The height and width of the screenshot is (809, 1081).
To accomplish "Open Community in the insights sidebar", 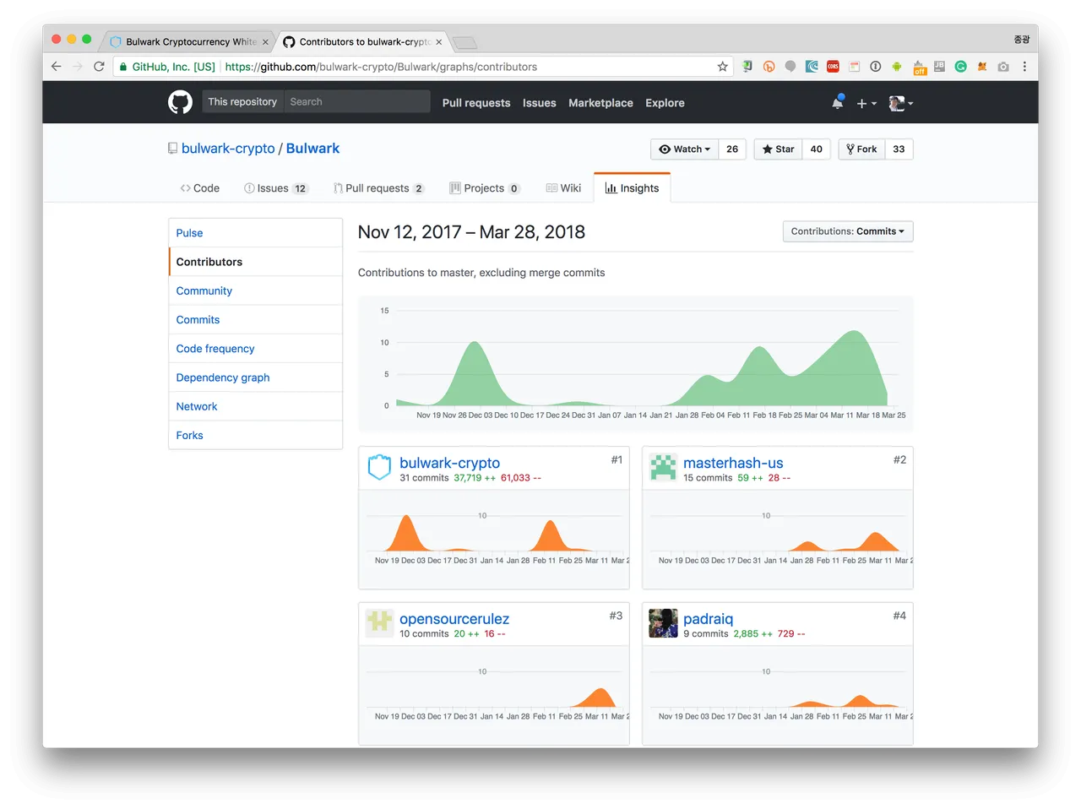I will [256, 290].
